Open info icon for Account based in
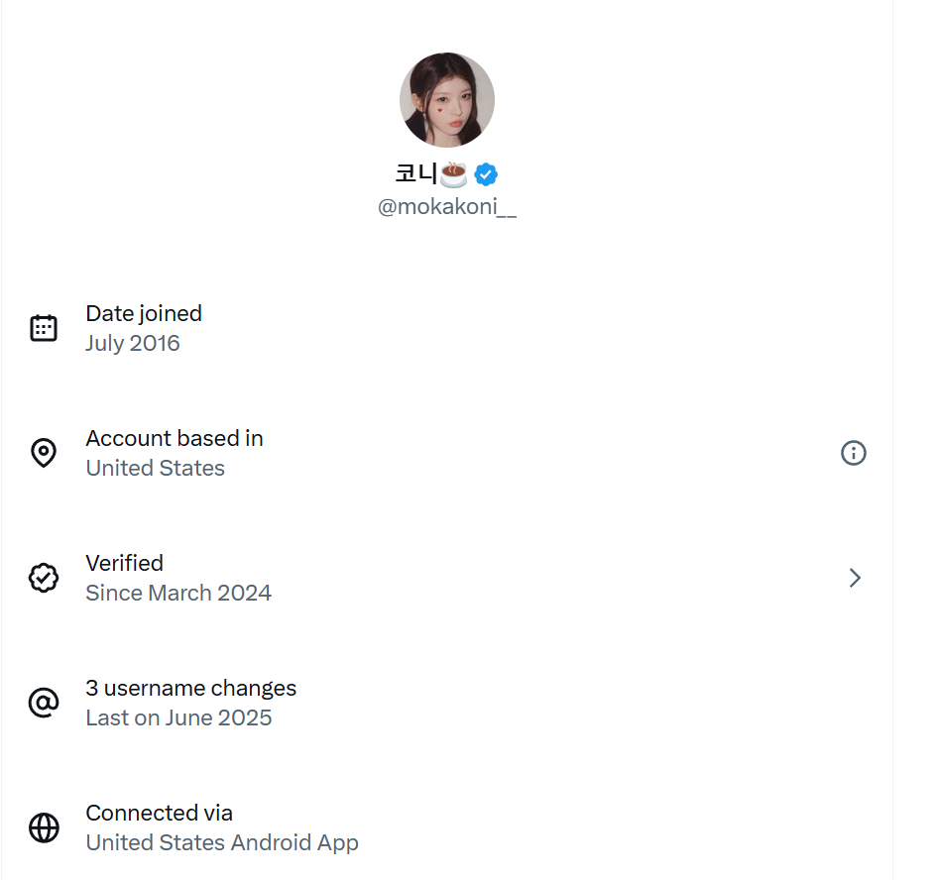 click(853, 453)
